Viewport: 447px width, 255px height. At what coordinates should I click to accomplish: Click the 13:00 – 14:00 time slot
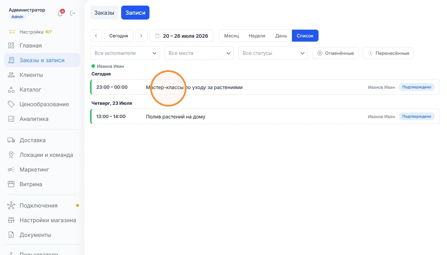click(x=111, y=116)
